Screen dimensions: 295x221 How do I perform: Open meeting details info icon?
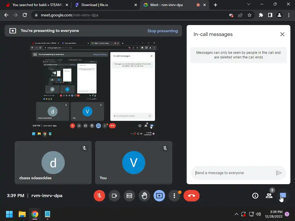[x=255, y=196]
